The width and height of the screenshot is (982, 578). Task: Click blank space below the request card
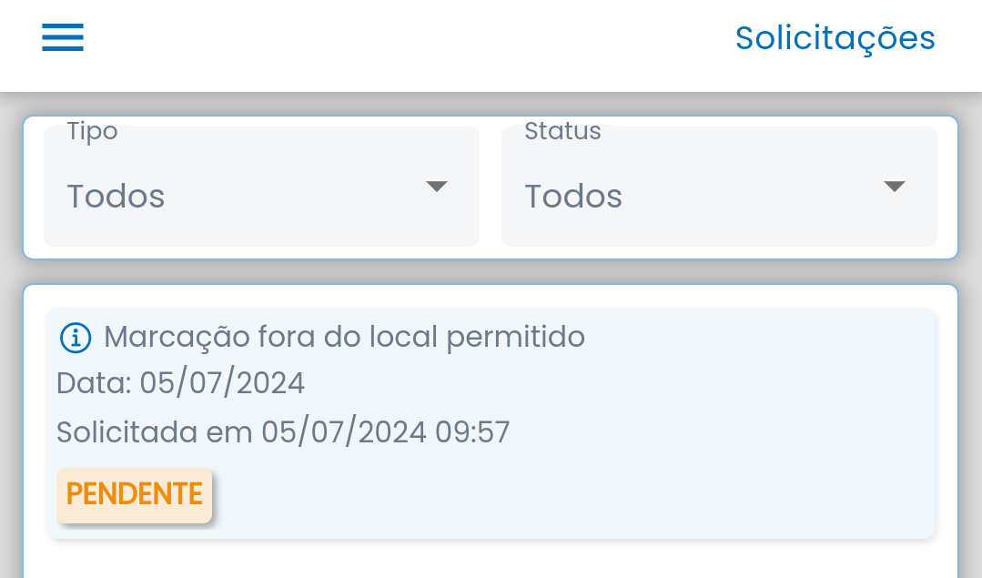491,560
